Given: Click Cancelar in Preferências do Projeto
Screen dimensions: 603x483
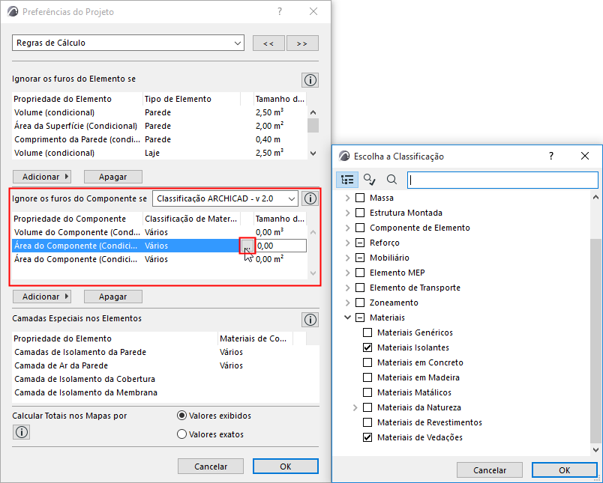Looking at the screenshot, I should [210, 466].
